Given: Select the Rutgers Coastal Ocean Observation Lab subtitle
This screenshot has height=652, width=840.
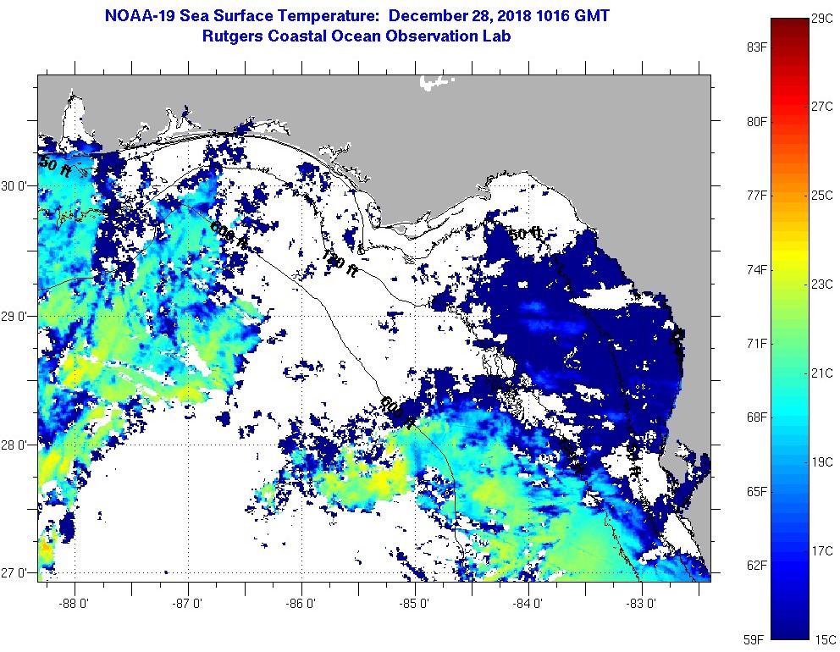Looking at the screenshot, I should click(x=356, y=36).
